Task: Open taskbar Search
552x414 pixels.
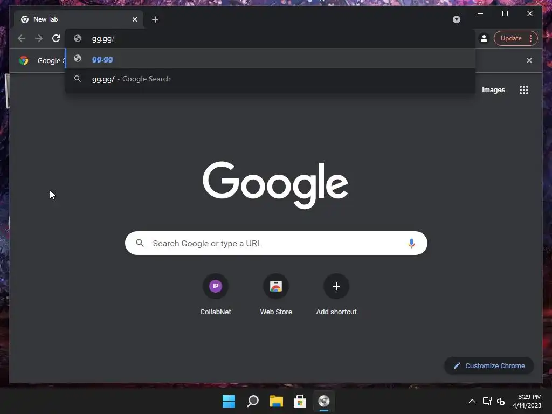Action: pos(253,401)
